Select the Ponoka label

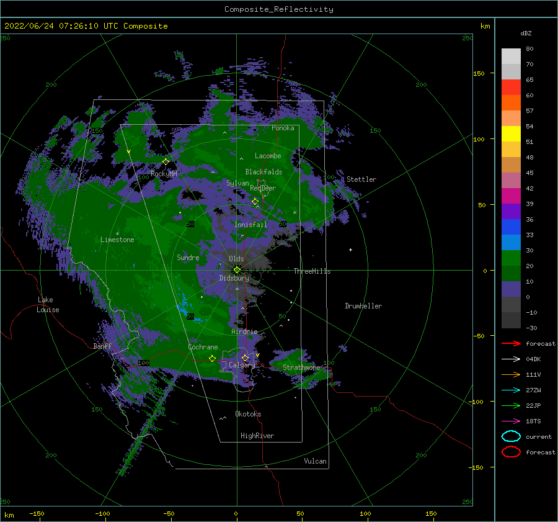(x=283, y=128)
